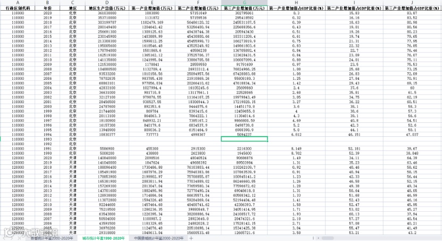Viewport: 442px width, 241px height.
Task: Click the 地区 header cell
Action: (x=73, y=8)
